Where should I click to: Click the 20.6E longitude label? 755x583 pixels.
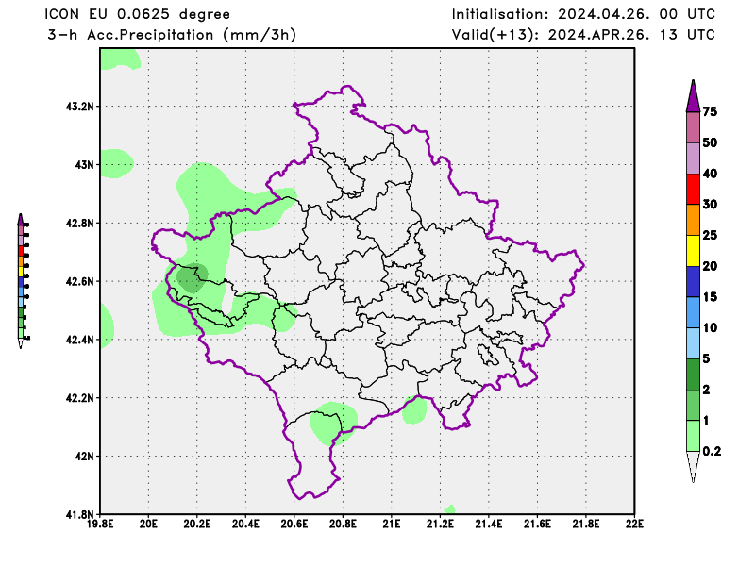click(x=294, y=524)
